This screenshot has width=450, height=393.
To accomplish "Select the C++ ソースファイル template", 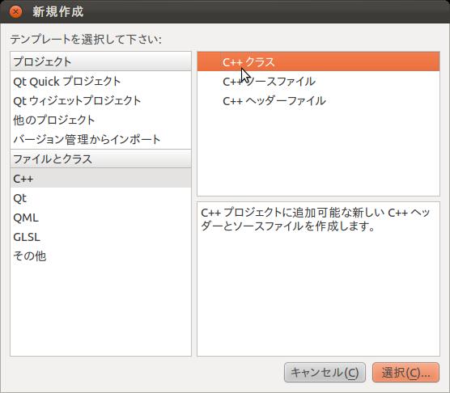I will 318,82.
